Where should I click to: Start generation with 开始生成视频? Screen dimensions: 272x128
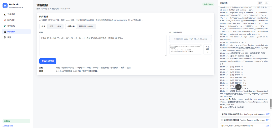(x=48, y=61)
